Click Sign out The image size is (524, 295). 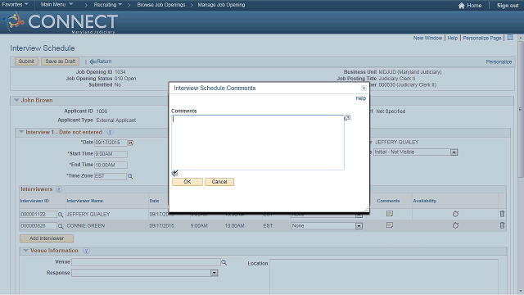coord(508,6)
